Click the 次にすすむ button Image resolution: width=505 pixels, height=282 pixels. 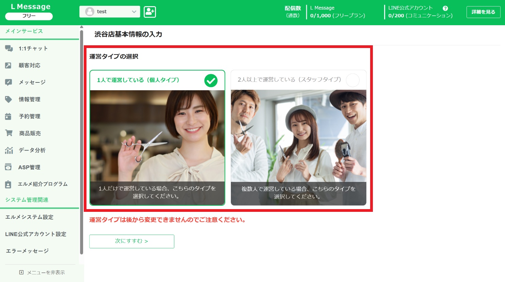tap(132, 241)
